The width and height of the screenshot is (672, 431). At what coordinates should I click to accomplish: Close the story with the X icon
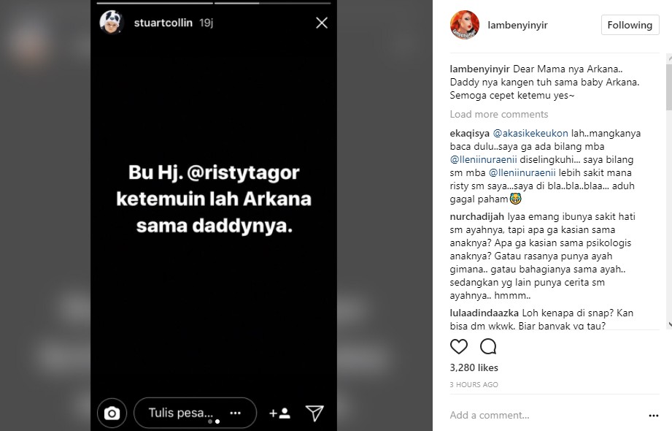pyautogui.click(x=322, y=23)
